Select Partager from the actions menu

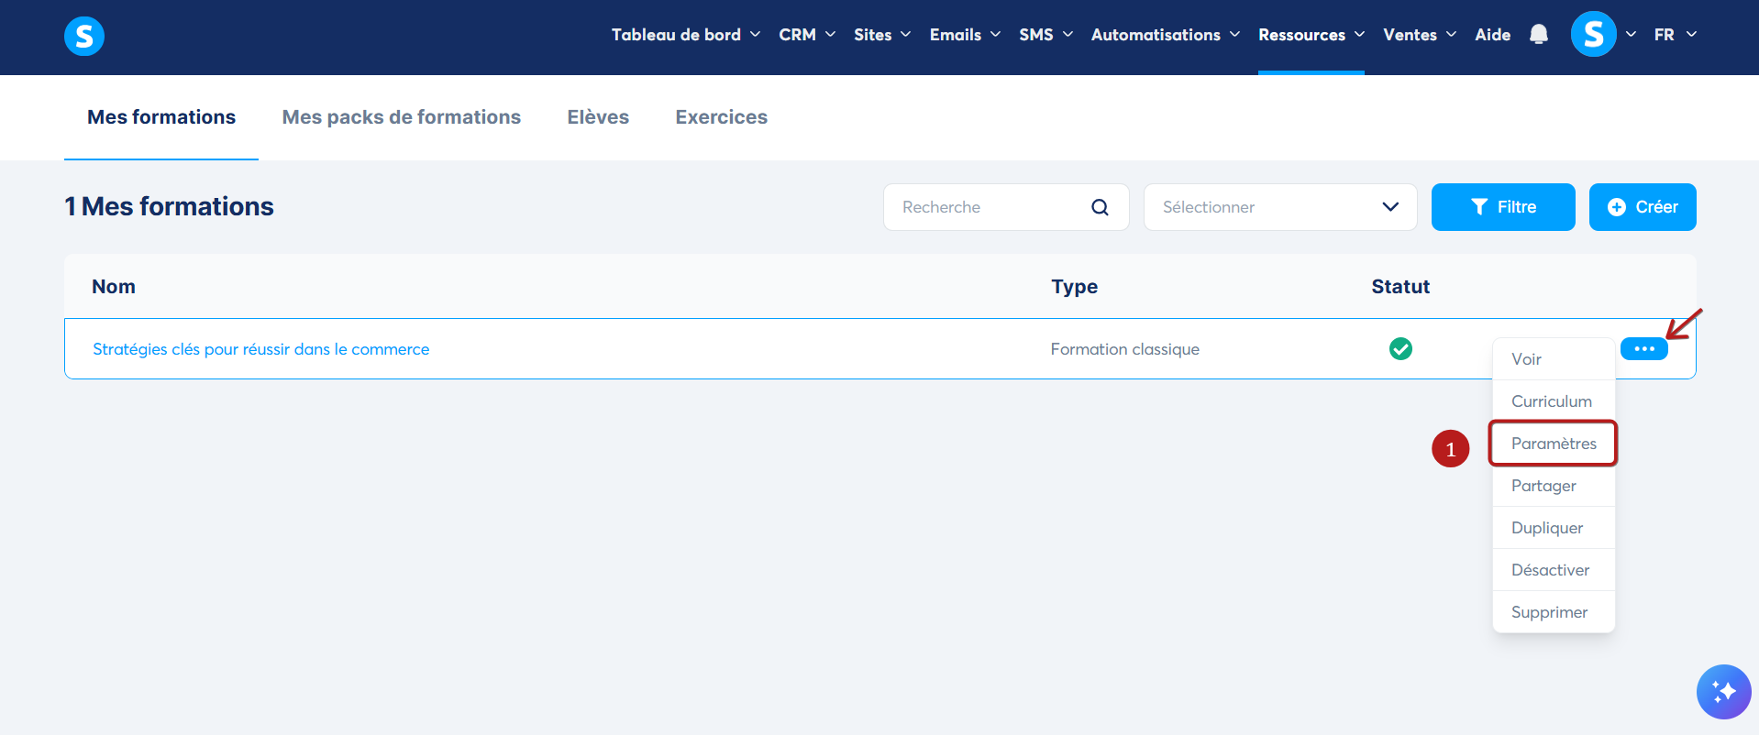[1554, 486]
